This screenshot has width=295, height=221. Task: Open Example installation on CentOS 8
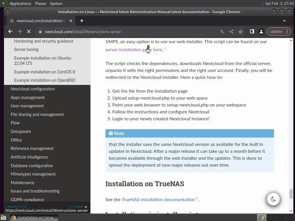[x=44, y=72]
